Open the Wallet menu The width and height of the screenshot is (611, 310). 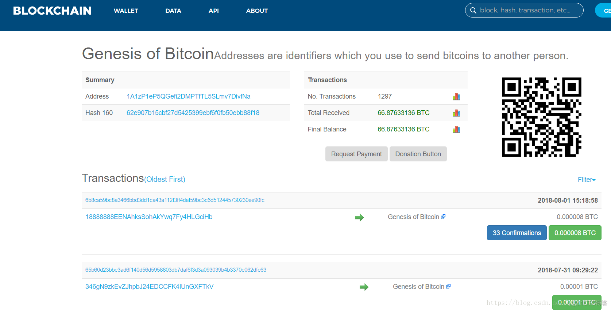point(126,11)
